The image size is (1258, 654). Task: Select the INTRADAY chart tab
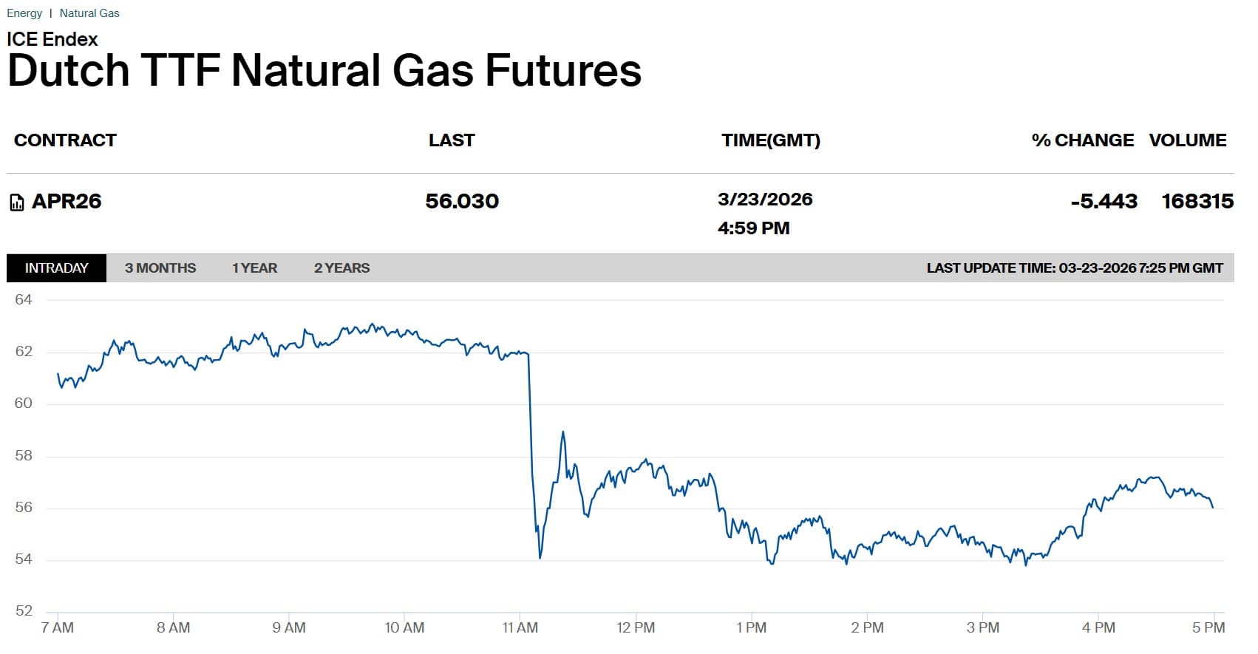click(x=56, y=268)
